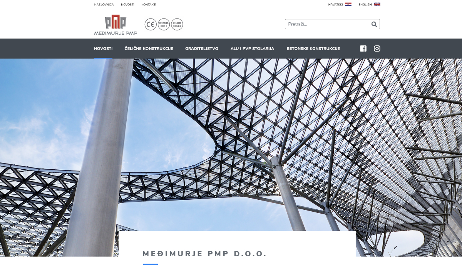Image resolution: width=462 pixels, height=269 pixels.
Task: Switch language to Hrvatski
Action: click(x=335, y=5)
